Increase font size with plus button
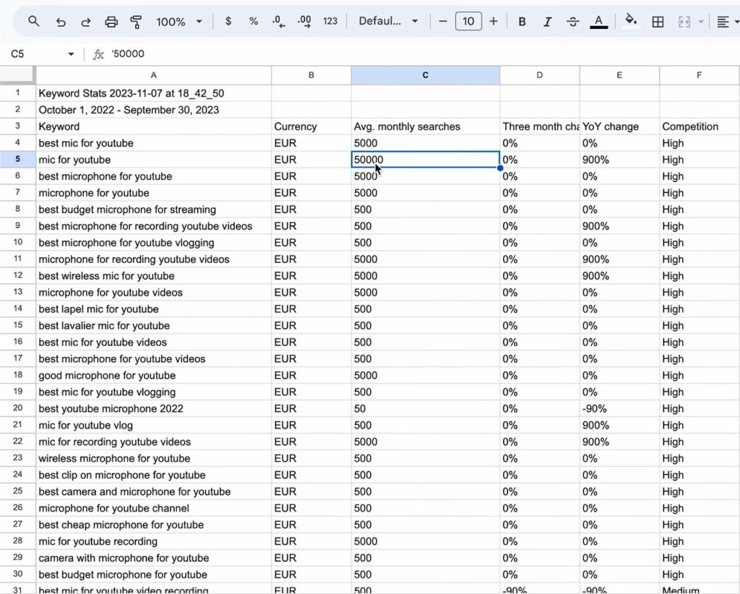Viewport: 740px width, 594px height. [x=493, y=21]
